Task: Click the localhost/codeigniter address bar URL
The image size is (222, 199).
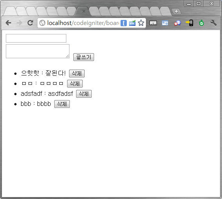Action: tap(83, 23)
